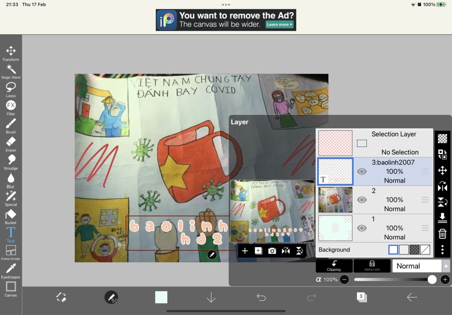Click the battery indicator in status bar
The height and width of the screenshot is (315, 452).
point(441,4)
